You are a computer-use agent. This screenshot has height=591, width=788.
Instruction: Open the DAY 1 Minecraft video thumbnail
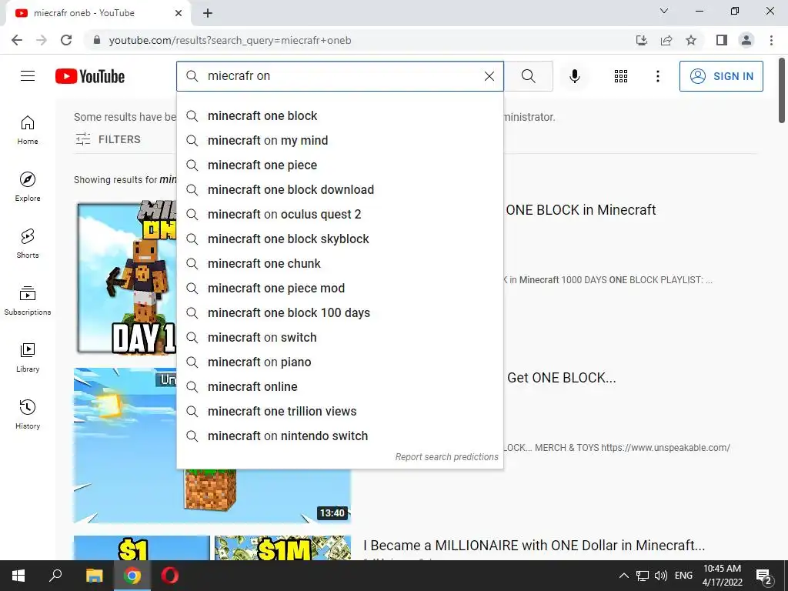coord(125,277)
